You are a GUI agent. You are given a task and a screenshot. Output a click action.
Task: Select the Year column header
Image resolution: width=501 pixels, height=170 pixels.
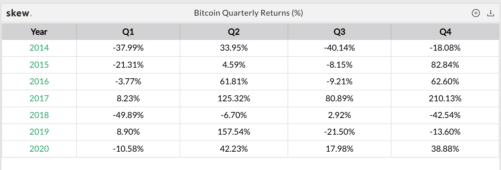(39, 32)
